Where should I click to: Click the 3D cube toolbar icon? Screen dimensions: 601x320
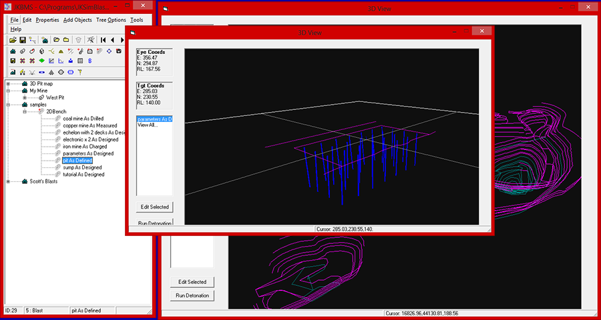(x=41, y=51)
